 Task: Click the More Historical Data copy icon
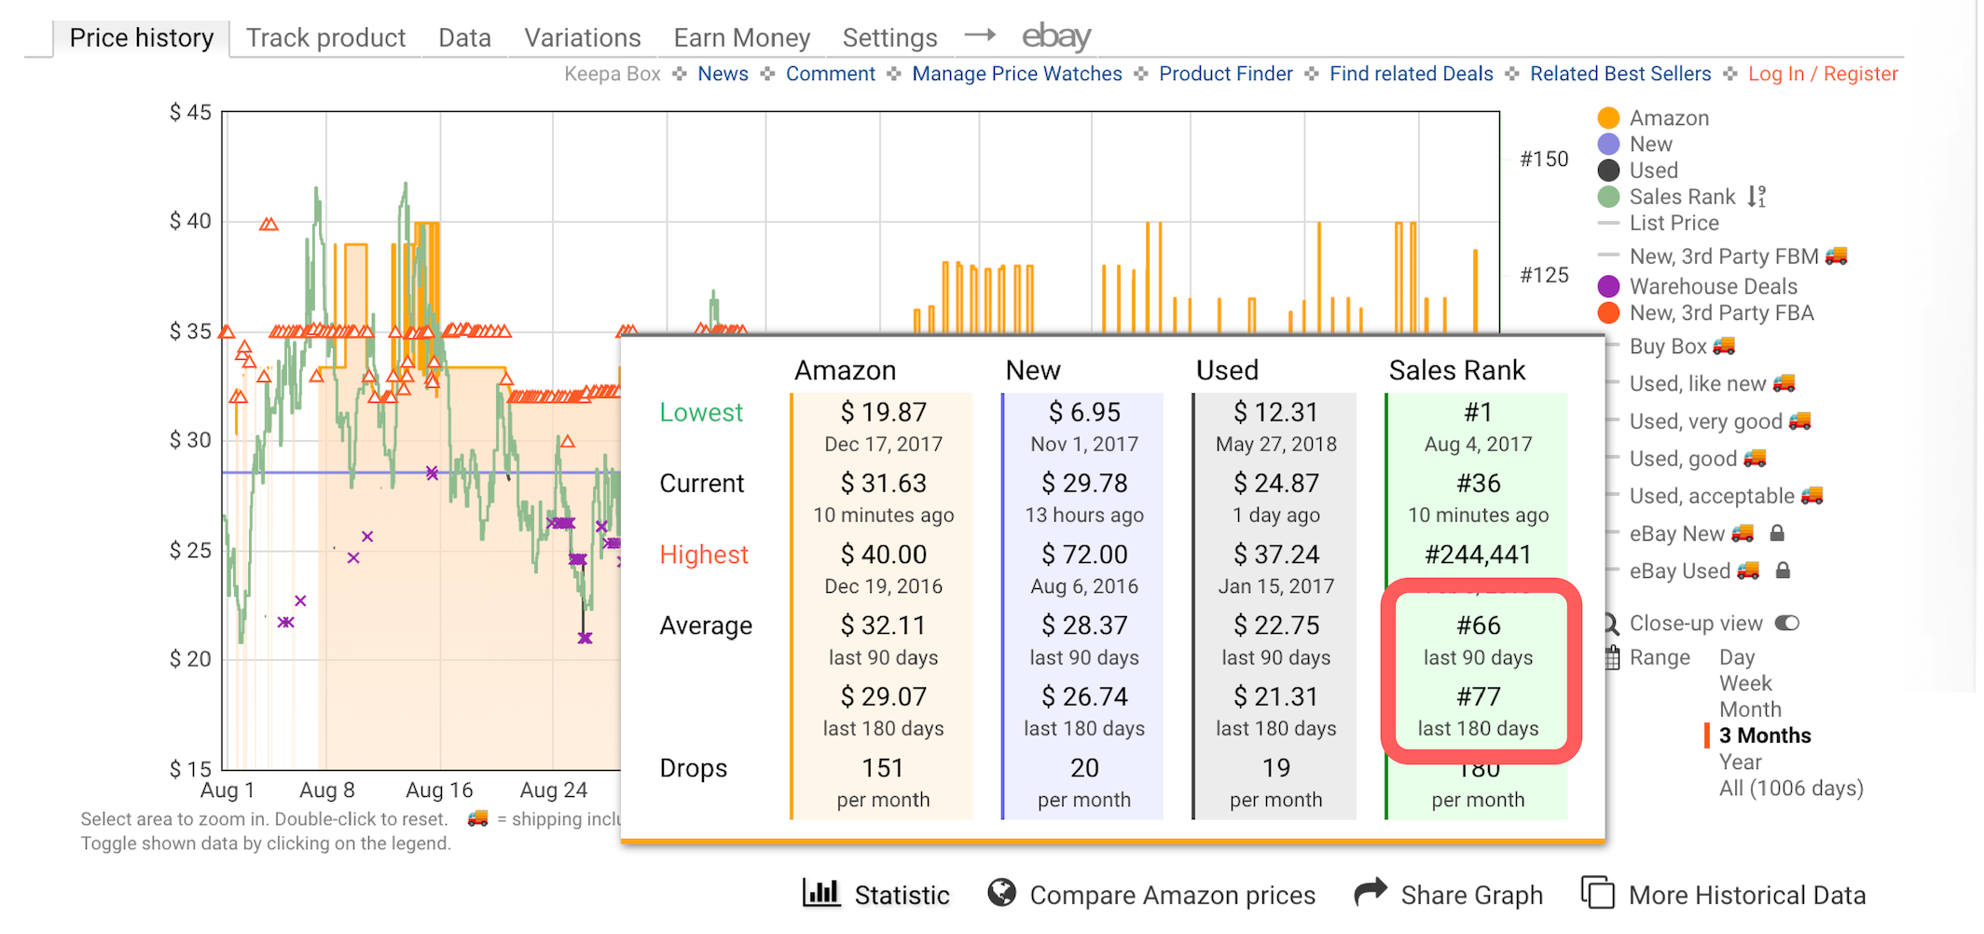click(1598, 893)
